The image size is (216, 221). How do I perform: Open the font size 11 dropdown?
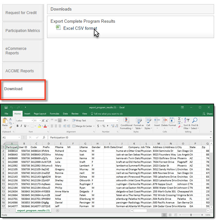click(40, 121)
